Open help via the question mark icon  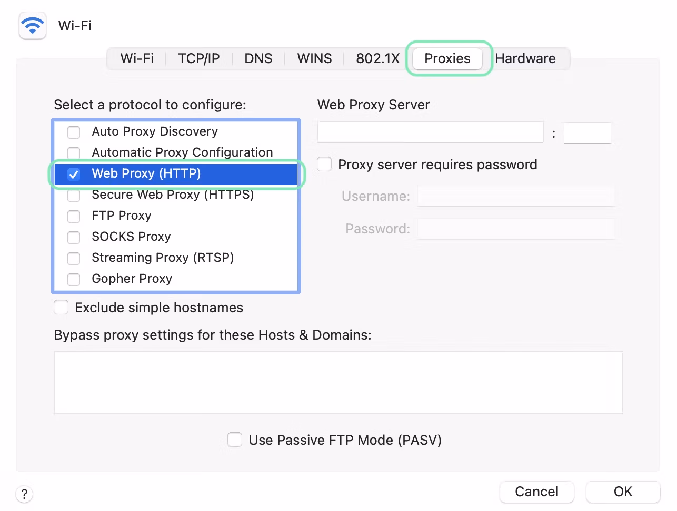pyautogui.click(x=24, y=494)
